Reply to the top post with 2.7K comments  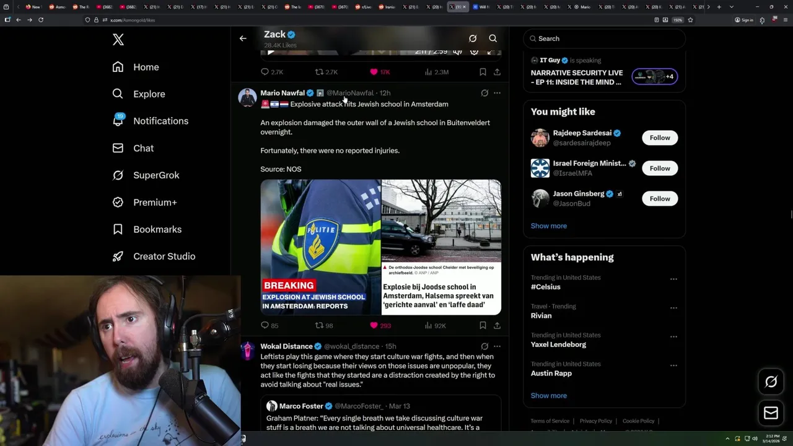point(272,72)
